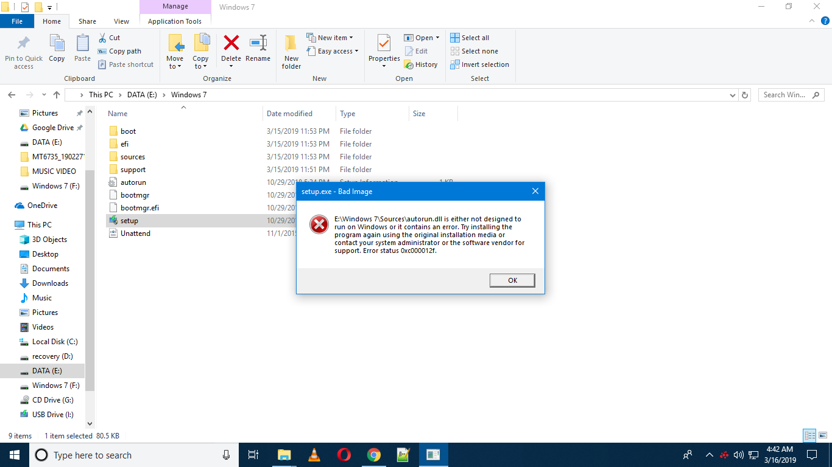Open the Application Tools tab
The width and height of the screenshot is (832, 467).
point(175,21)
